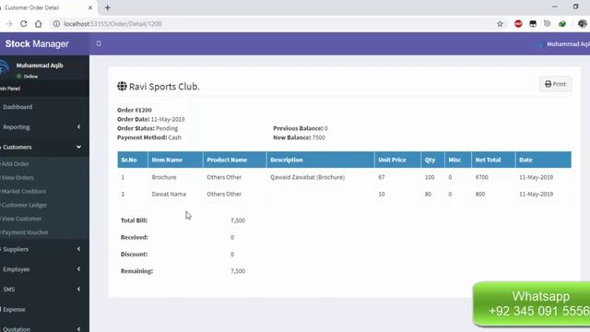Click the 800 net total value
Image resolution: width=590 pixels, height=332 pixels.
480,194
